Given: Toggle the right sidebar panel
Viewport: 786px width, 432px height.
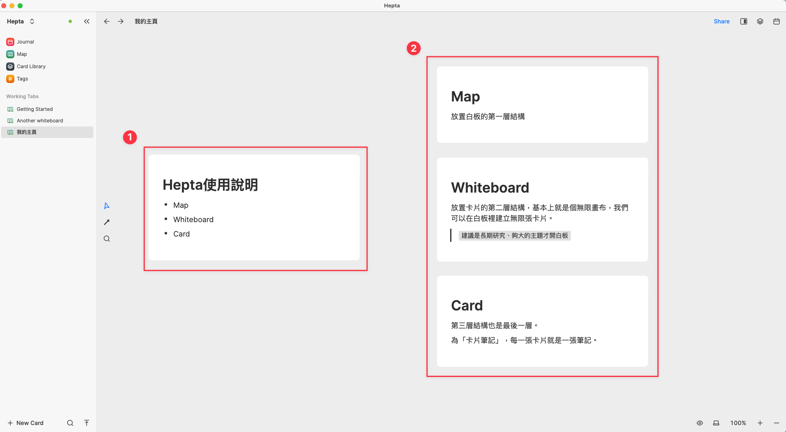Looking at the screenshot, I should tap(743, 21).
